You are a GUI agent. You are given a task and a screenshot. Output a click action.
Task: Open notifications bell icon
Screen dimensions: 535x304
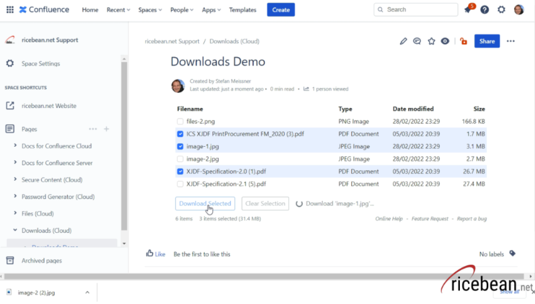pyautogui.click(x=469, y=10)
